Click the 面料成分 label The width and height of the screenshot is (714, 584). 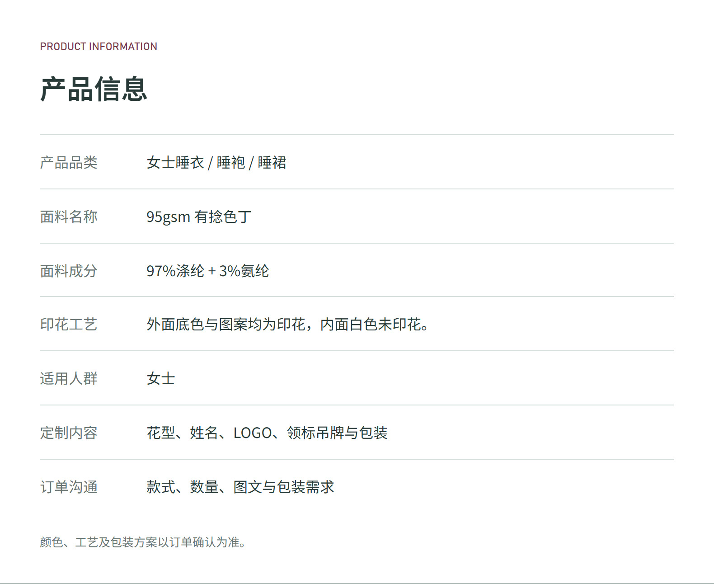point(69,271)
